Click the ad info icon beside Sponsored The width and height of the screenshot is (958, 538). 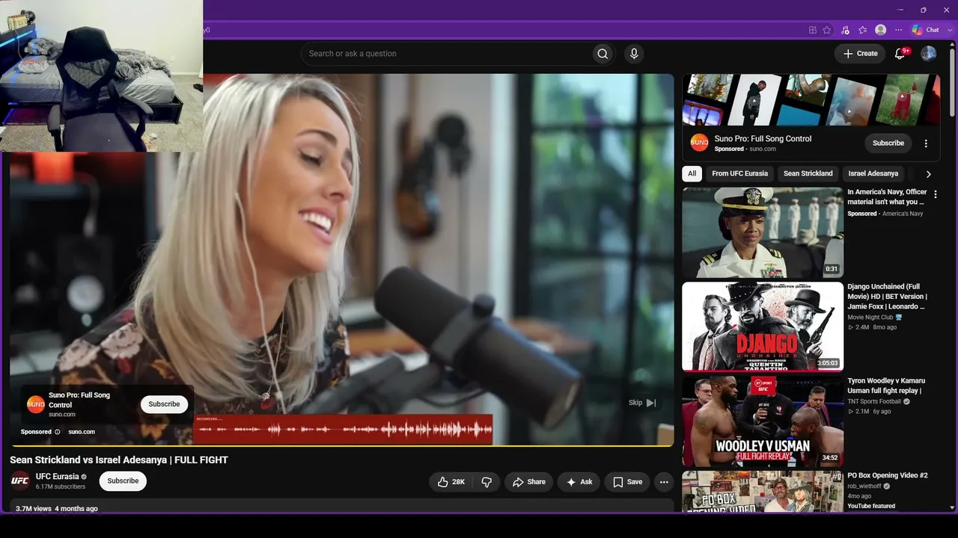point(57,432)
